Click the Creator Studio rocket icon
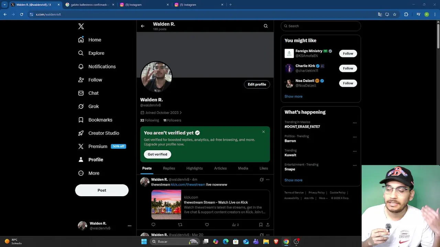The image size is (440, 247). pos(81,133)
